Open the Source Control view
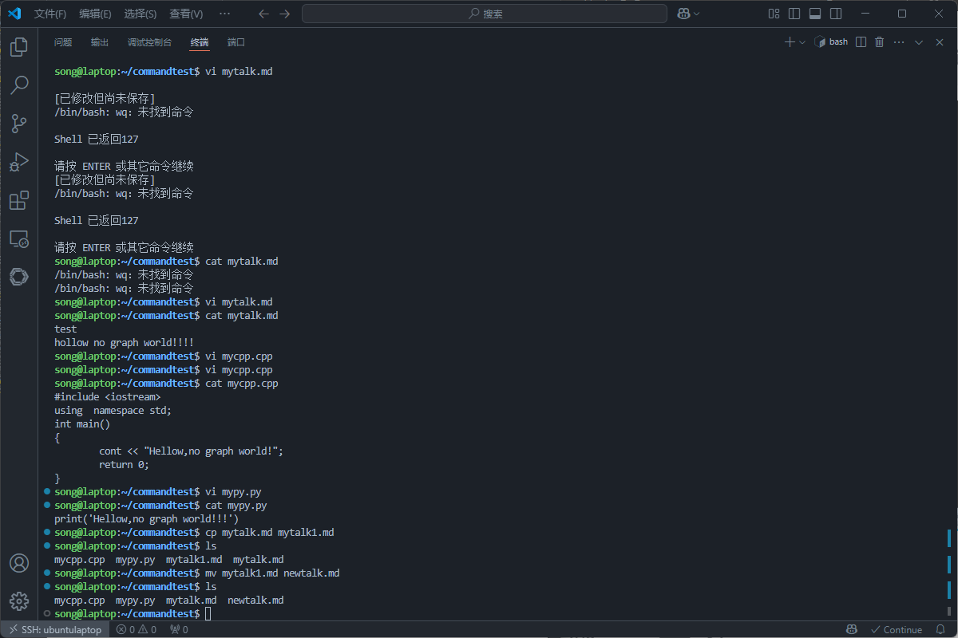958x638 pixels. coord(19,124)
